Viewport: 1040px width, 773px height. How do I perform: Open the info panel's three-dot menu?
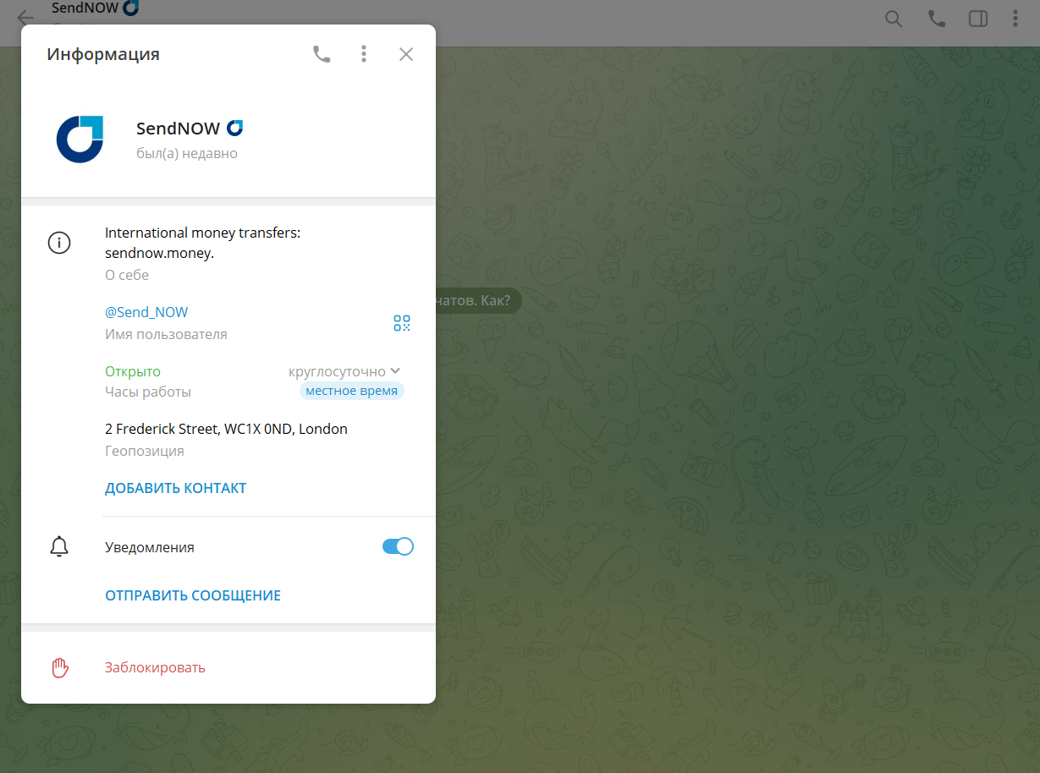click(364, 54)
